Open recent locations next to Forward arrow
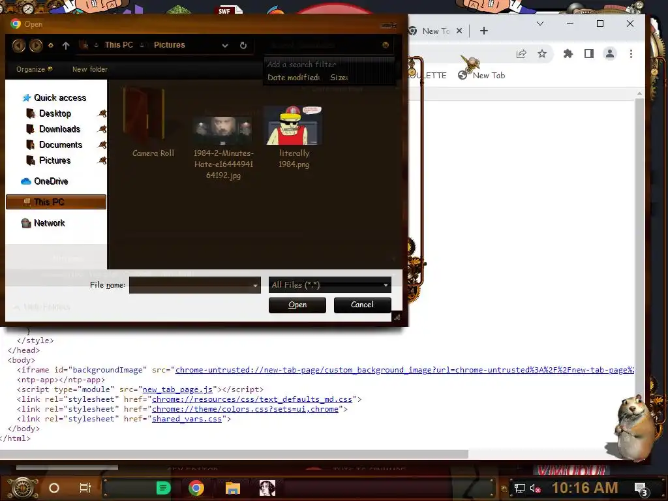The height and width of the screenshot is (501, 668). (x=51, y=45)
